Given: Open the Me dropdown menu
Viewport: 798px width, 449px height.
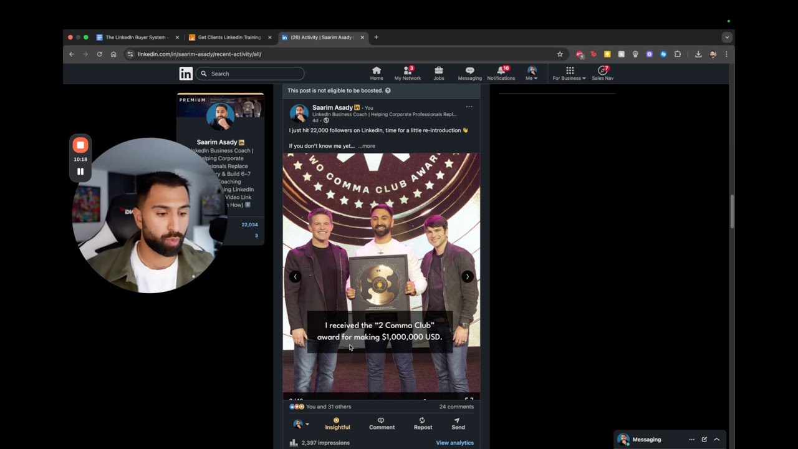Looking at the screenshot, I should click(x=532, y=73).
